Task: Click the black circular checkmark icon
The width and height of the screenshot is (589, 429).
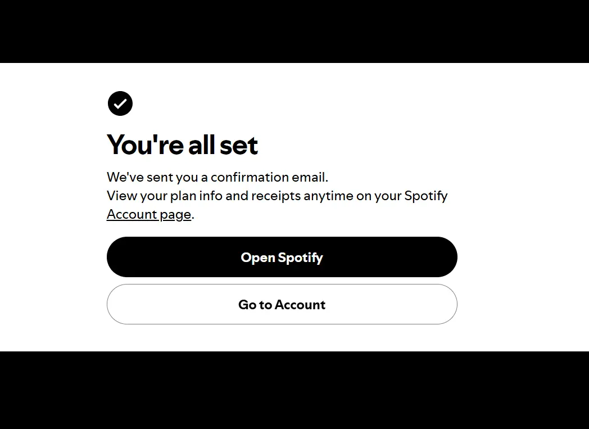Action: click(x=120, y=103)
